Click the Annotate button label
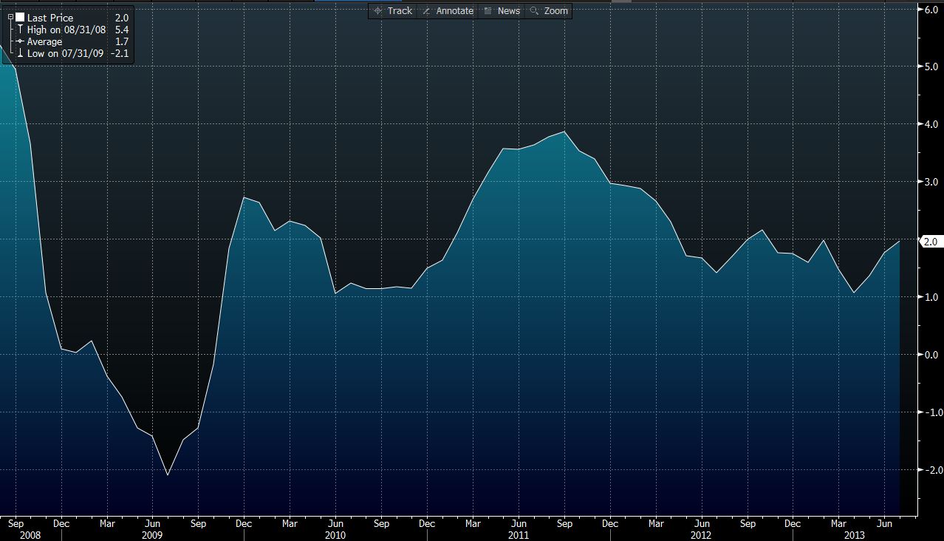Image resolution: width=944 pixels, height=541 pixels. (454, 11)
